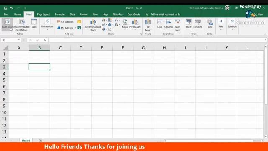Select row header 7
The width and height of the screenshot is (268, 151).
point(4,93)
